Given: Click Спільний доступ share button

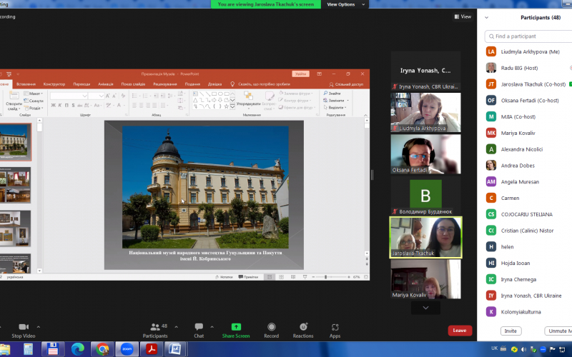Looking at the screenshot, I should pos(346,84).
